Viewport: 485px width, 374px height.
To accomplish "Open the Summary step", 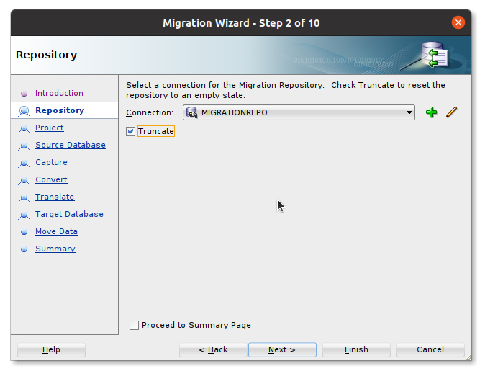I will [x=55, y=249].
